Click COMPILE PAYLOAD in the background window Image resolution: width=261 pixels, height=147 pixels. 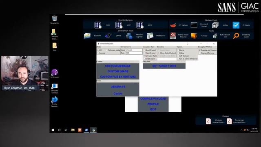(x=153, y=99)
